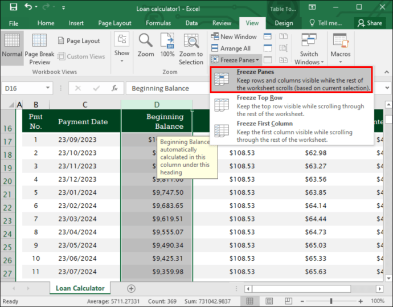Click the New Window button
This screenshot has height=307, width=393.
click(x=234, y=36)
